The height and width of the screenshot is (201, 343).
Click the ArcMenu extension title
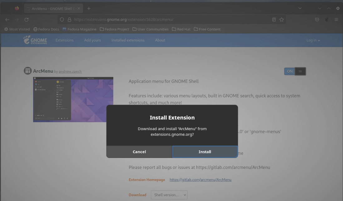click(x=43, y=71)
